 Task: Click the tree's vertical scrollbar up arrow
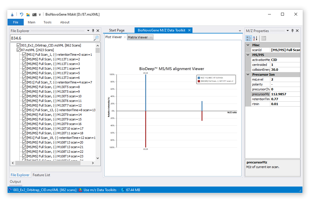click(98, 45)
